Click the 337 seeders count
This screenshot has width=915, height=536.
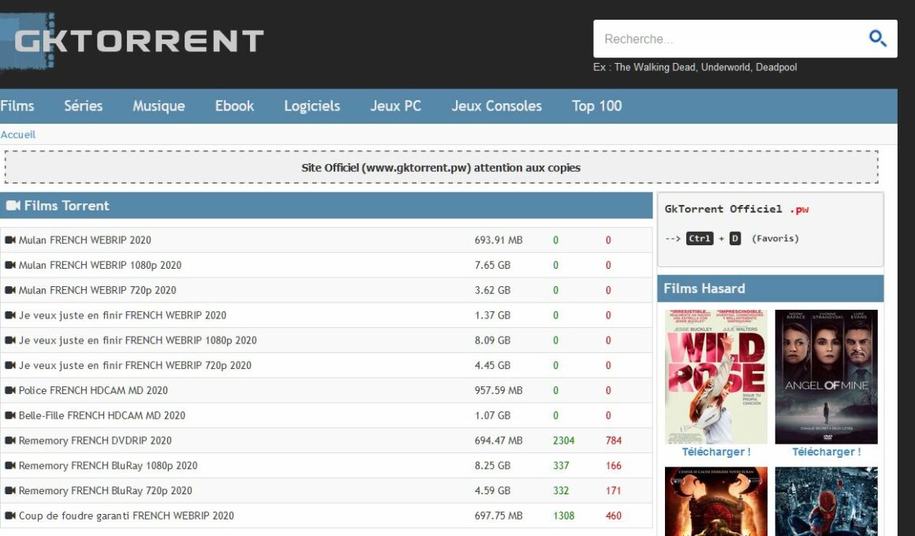[x=561, y=465]
